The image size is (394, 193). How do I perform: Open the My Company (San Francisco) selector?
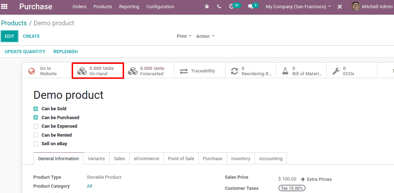click(x=298, y=7)
